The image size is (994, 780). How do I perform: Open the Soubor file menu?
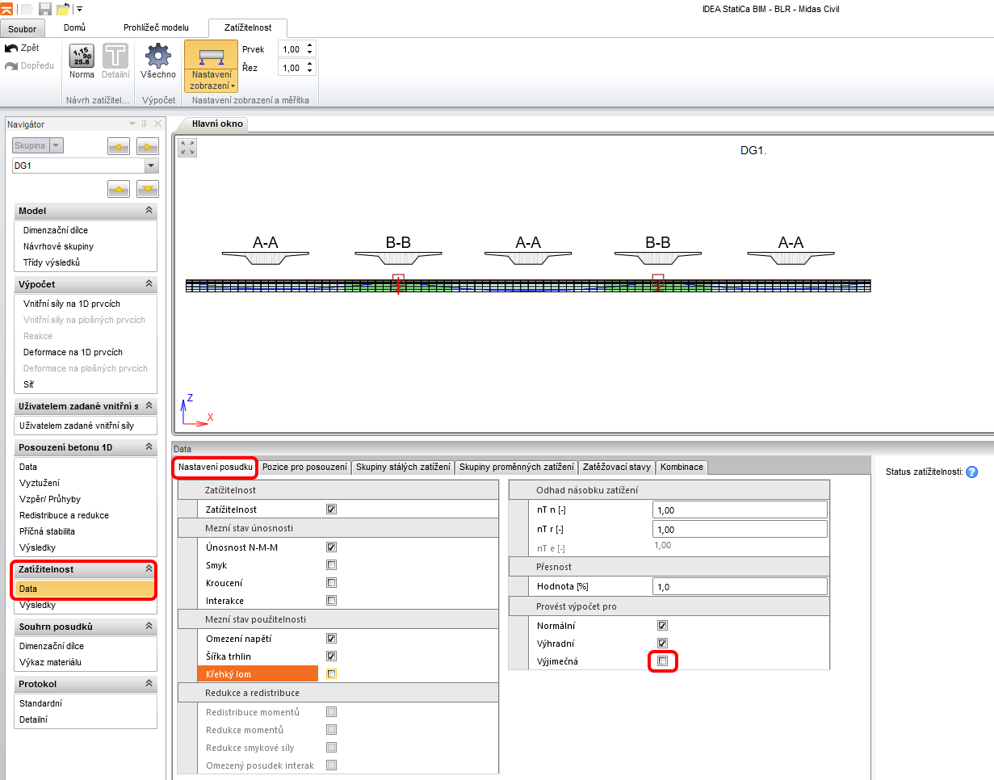coord(22,29)
